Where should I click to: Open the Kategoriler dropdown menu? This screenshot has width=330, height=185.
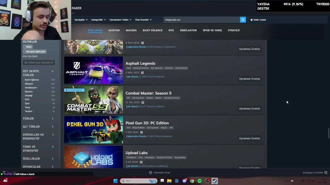pyautogui.click(x=98, y=20)
